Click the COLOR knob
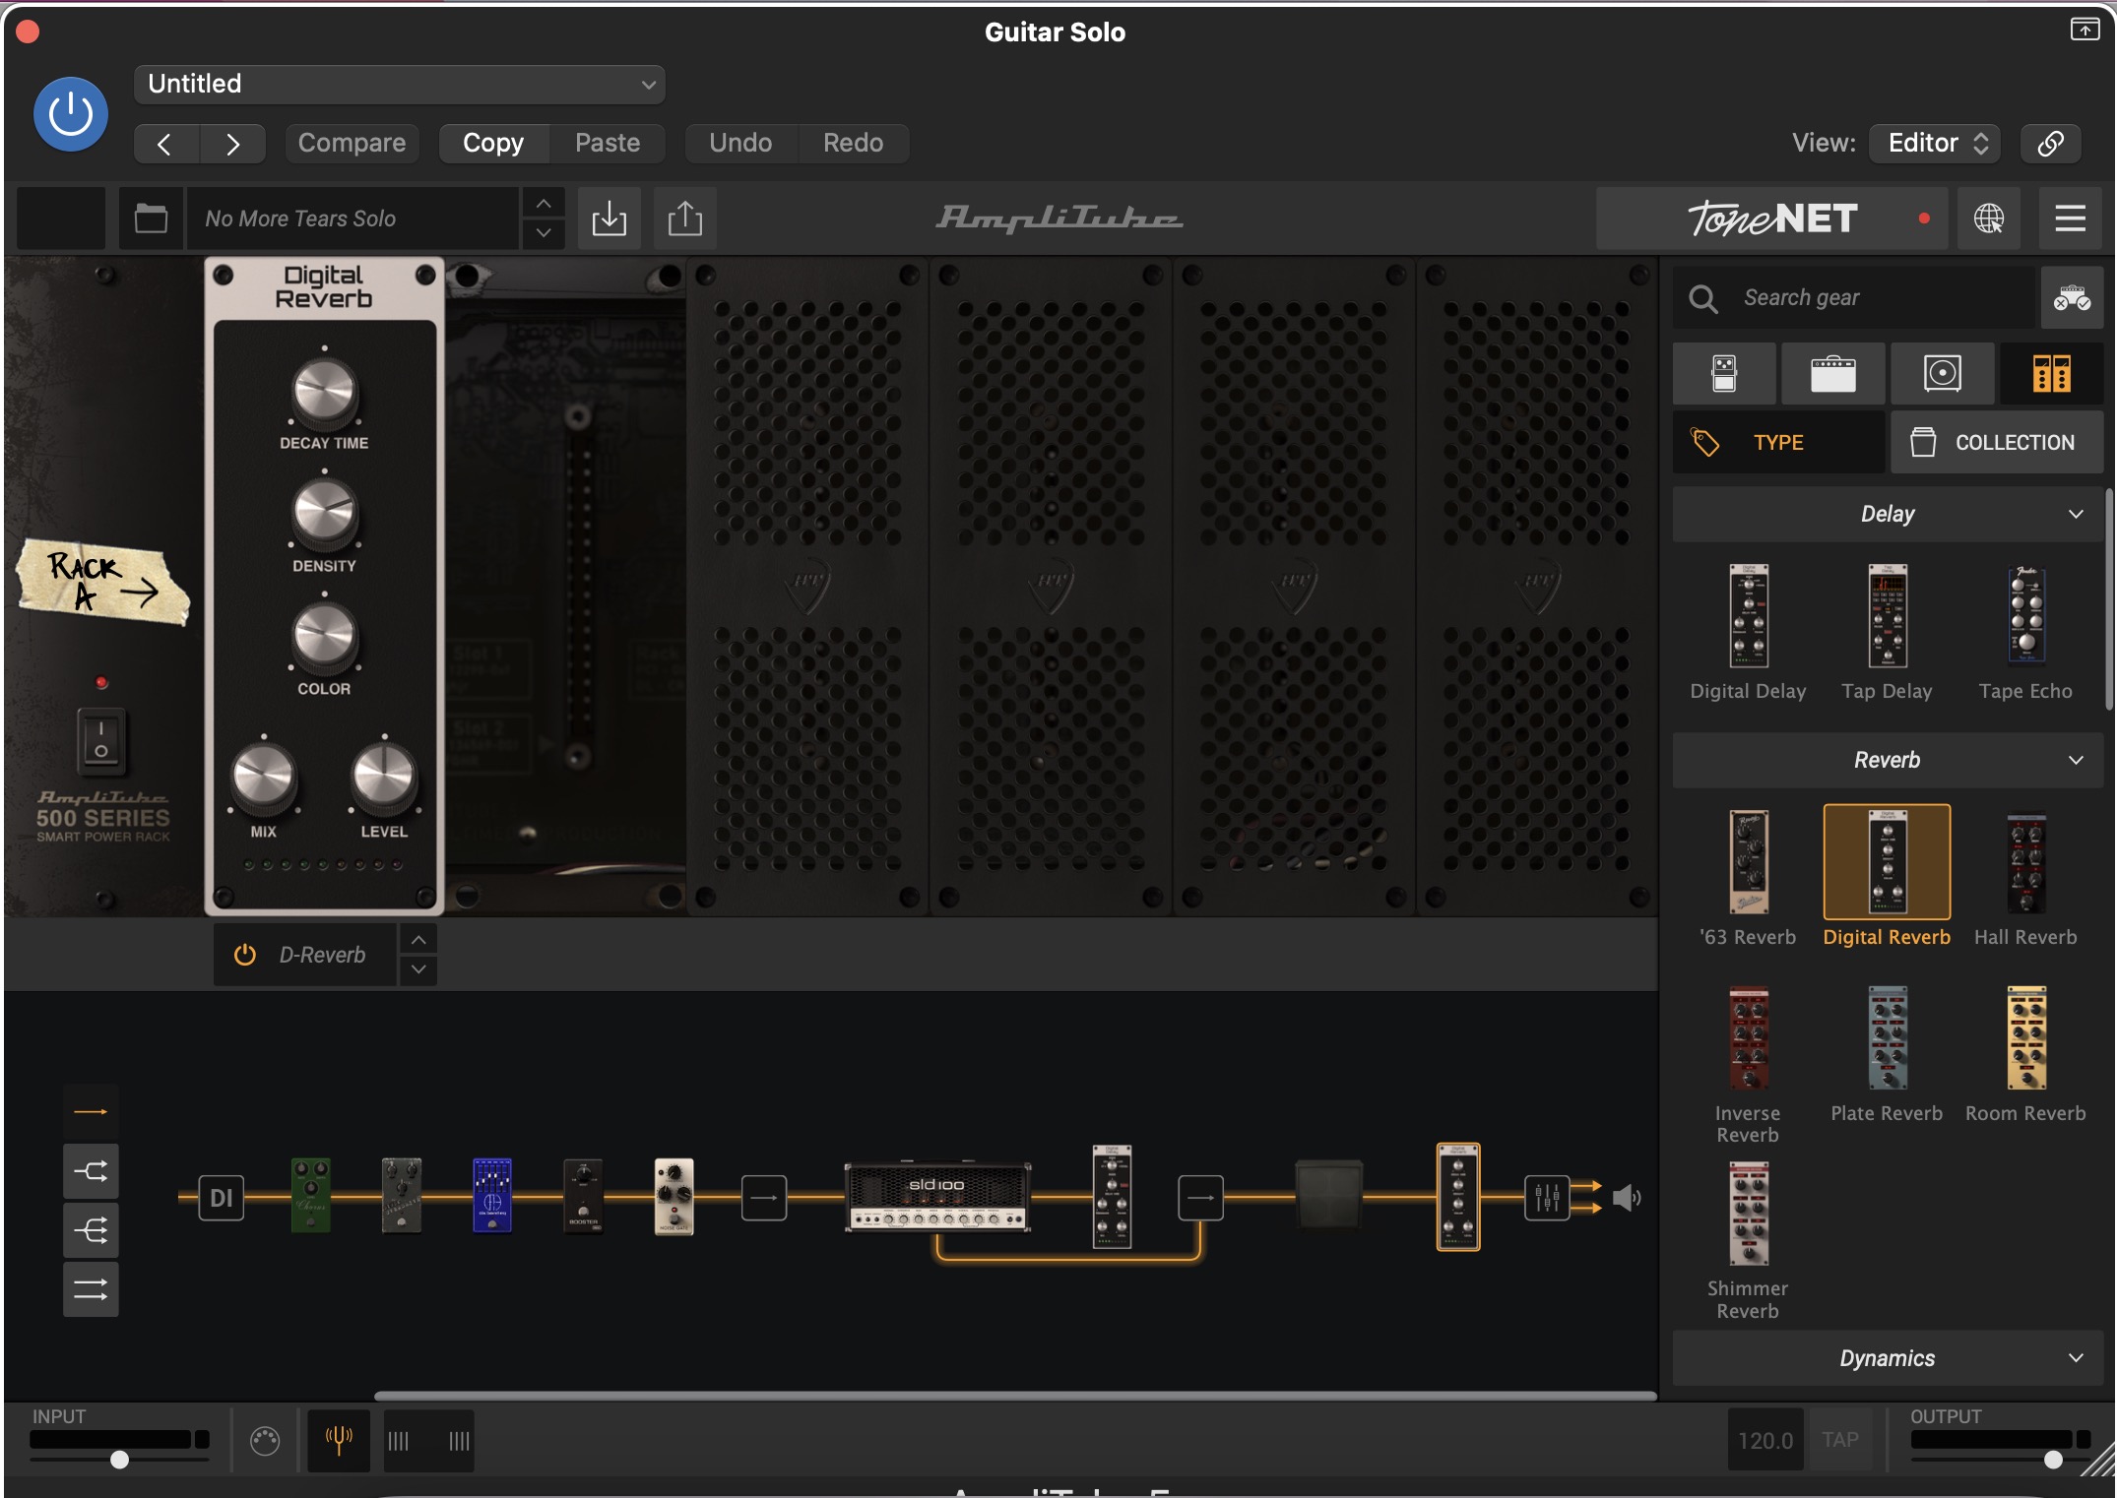This screenshot has width=2117, height=1498. (324, 638)
